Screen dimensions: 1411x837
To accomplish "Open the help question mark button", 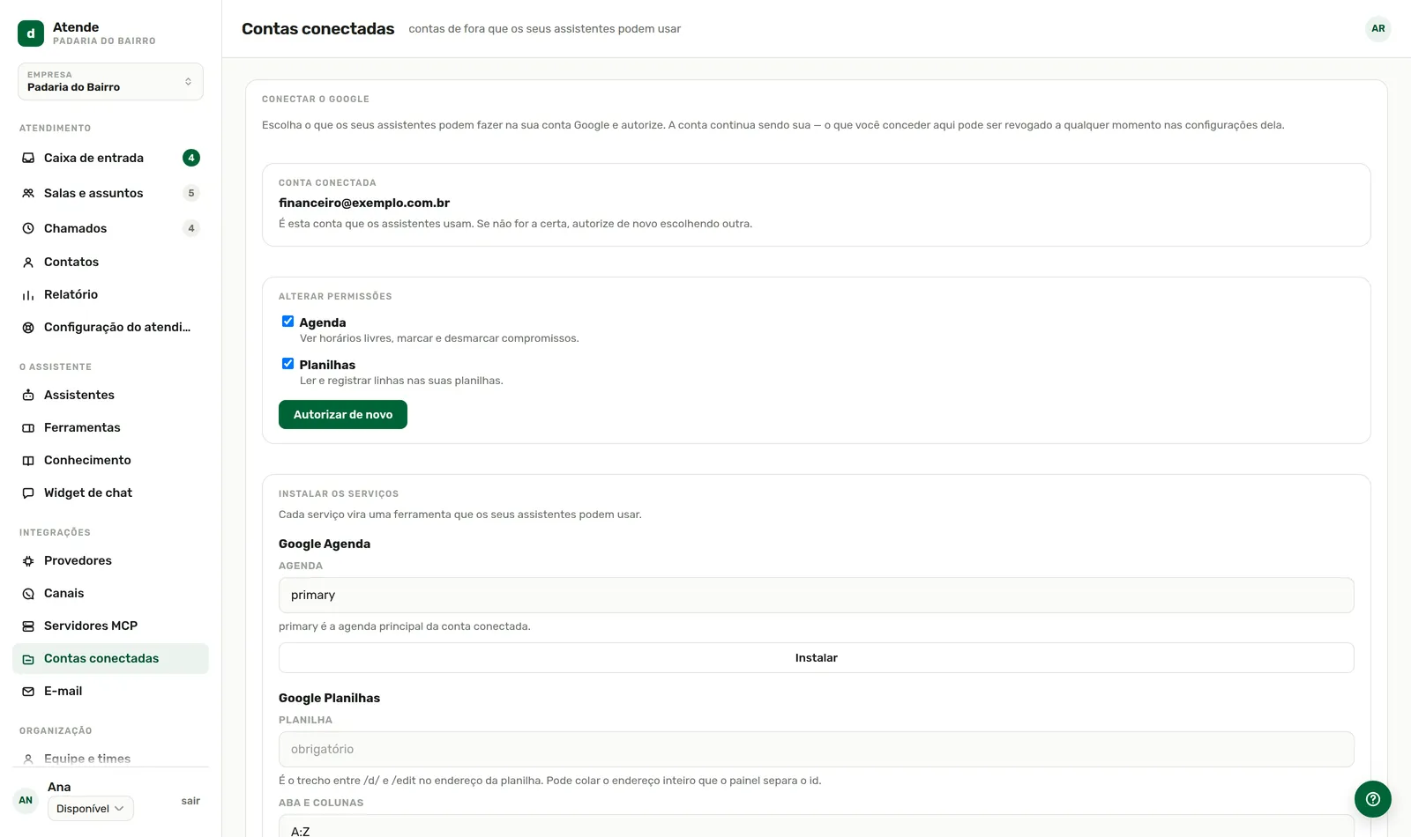I will coord(1372,799).
